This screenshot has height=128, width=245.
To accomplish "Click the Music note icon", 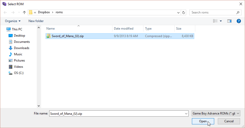I will pyautogui.click(x=10, y=54).
